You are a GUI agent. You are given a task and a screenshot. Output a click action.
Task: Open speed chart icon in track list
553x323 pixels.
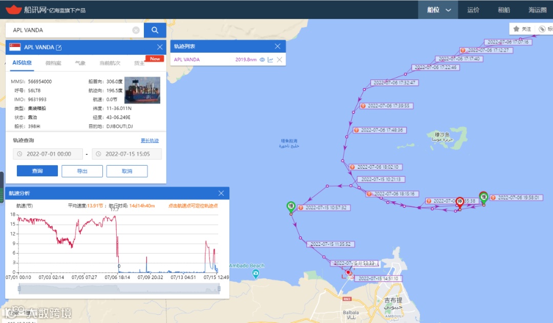coord(270,60)
